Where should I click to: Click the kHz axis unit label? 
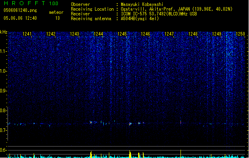(x=4, y=32)
